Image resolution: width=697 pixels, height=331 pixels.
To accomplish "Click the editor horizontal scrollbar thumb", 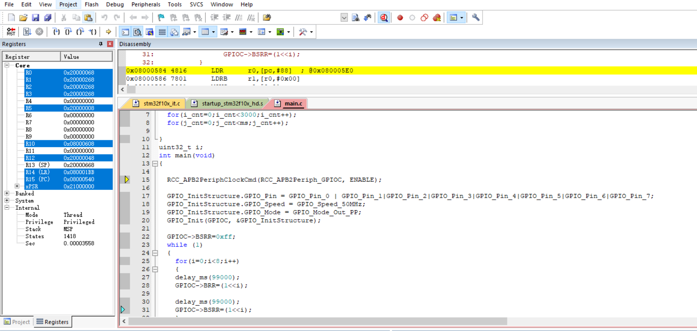I will 318,321.
